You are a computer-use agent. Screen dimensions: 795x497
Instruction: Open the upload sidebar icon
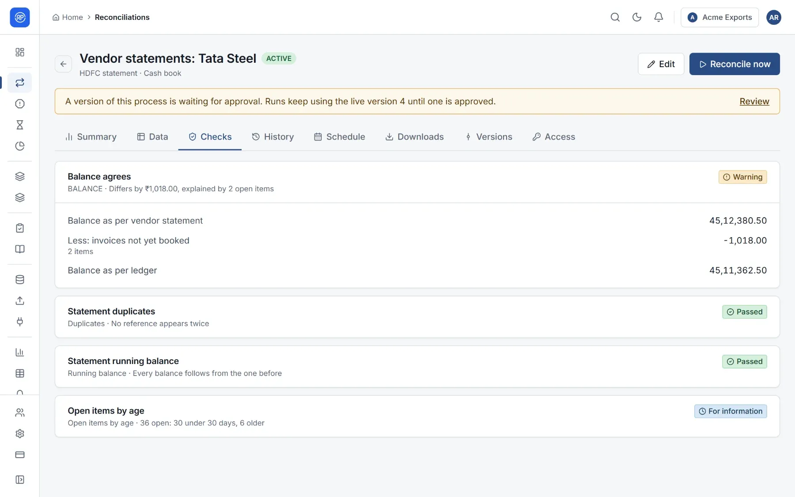(x=19, y=301)
